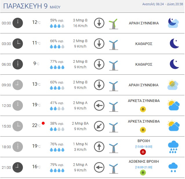185x179 pixels.
Task: Open the [15:00-18:00] rain time link
Action: click(x=144, y=147)
